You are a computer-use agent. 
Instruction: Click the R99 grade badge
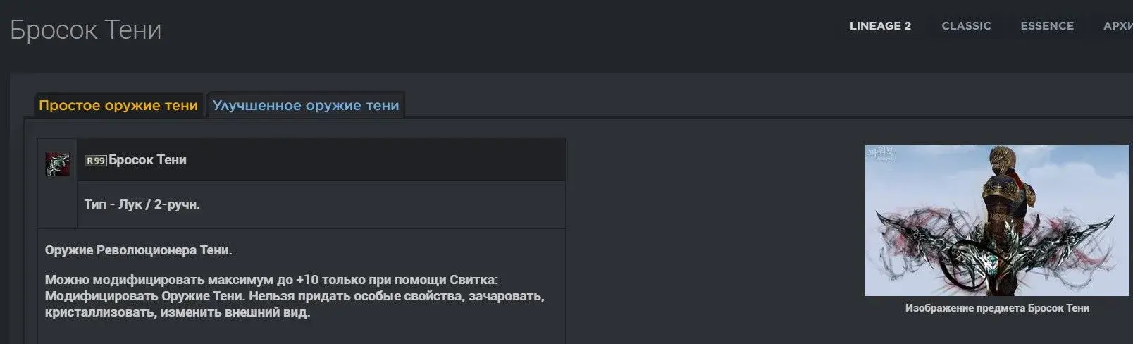click(x=95, y=161)
